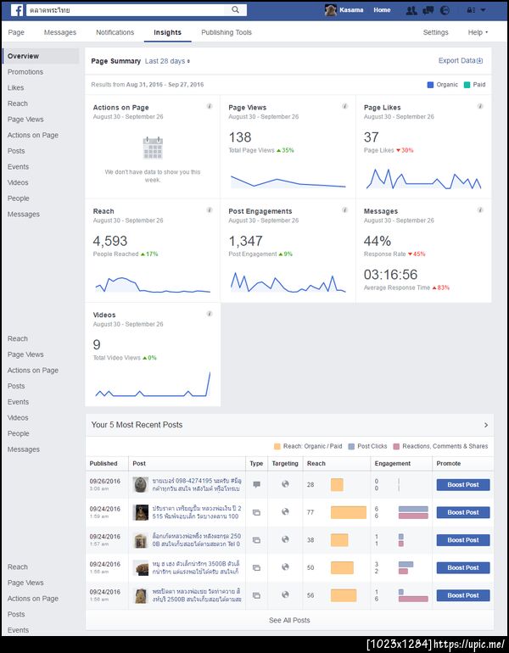Open the account menu arrow in top bar

click(x=484, y=10)
